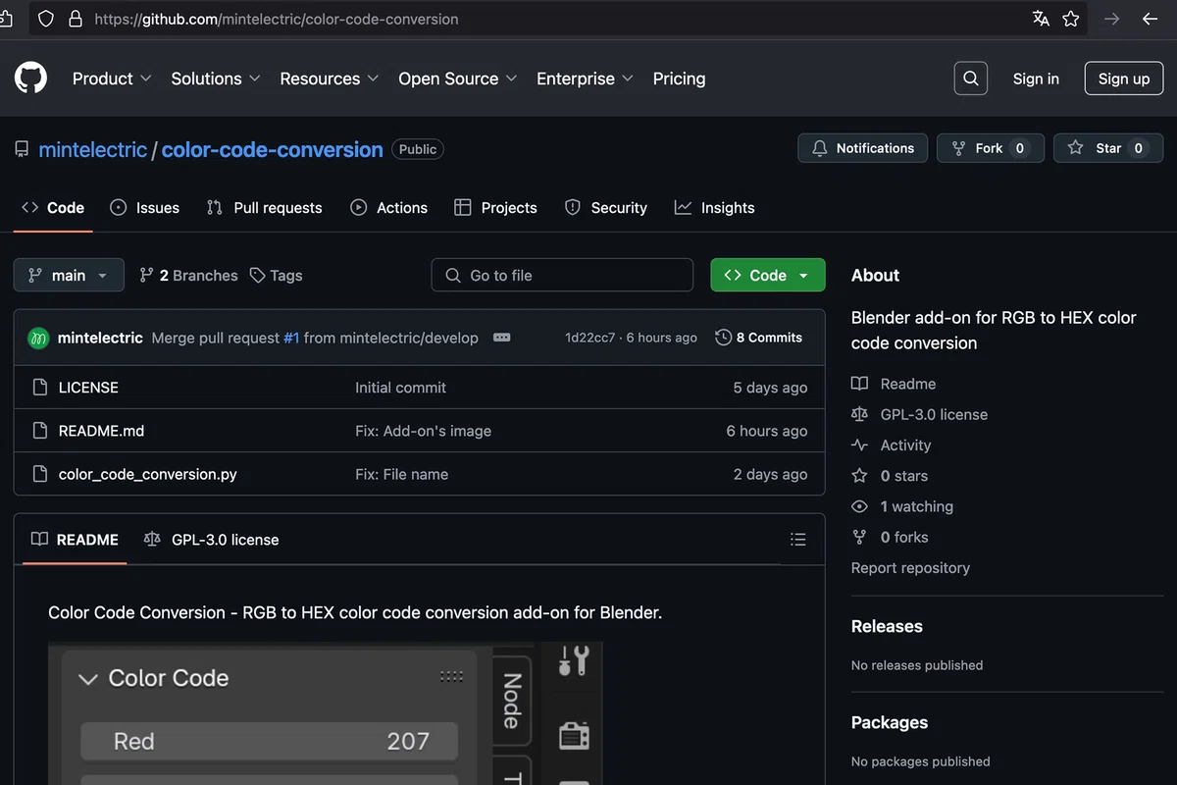The height and width of the screenshot is (785, 1177).
Task: Open commit hash 1d22cc7
Action: pyautogui.click(x=590, y=338)
